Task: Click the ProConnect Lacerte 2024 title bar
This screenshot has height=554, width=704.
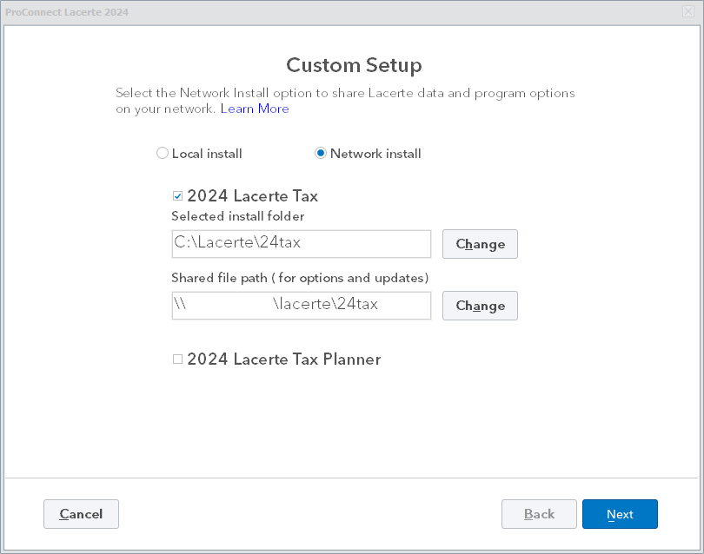Action: pos(348,11)
